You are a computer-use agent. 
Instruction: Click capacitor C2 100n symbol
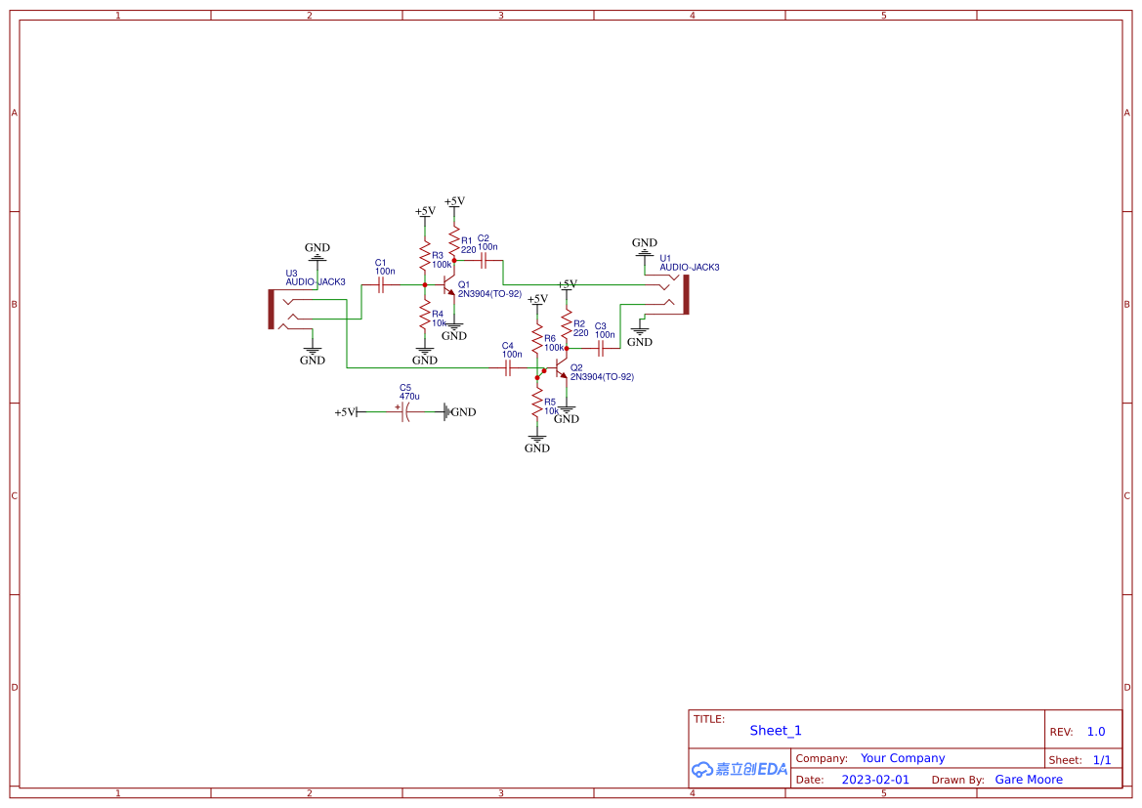pos(483,262)
